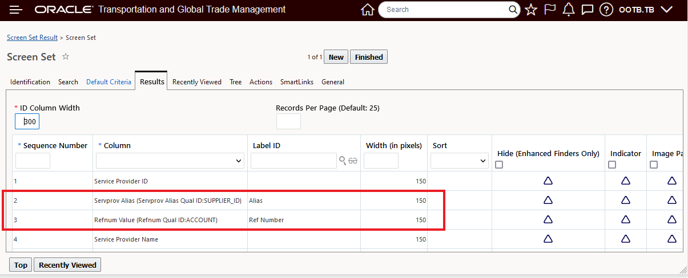Open the Column dropdown
688x278 pixels.
click(x=170, y=161)
